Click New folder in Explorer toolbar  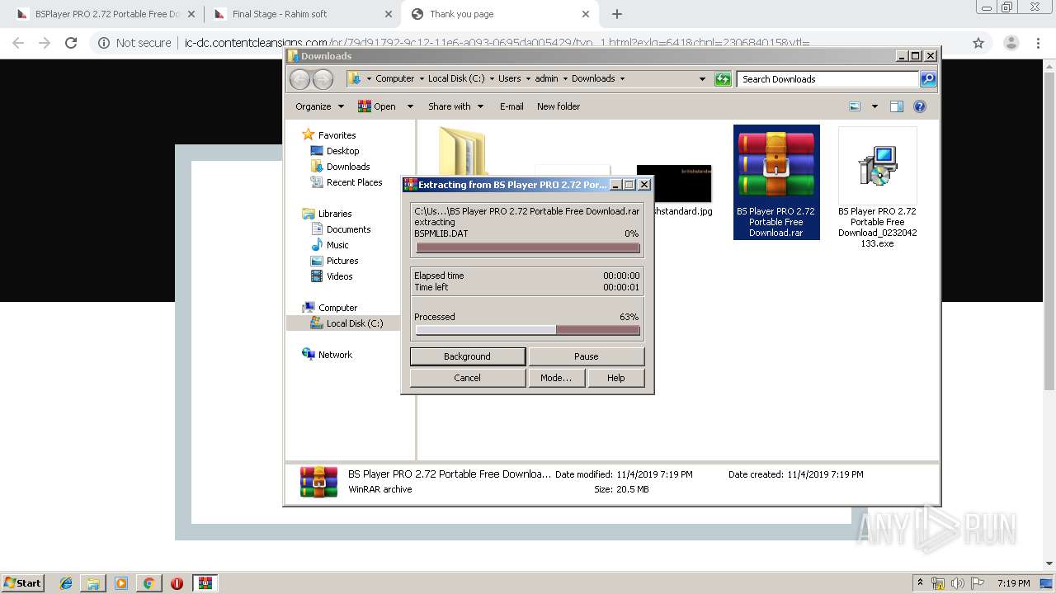click(x=559, y=106)
